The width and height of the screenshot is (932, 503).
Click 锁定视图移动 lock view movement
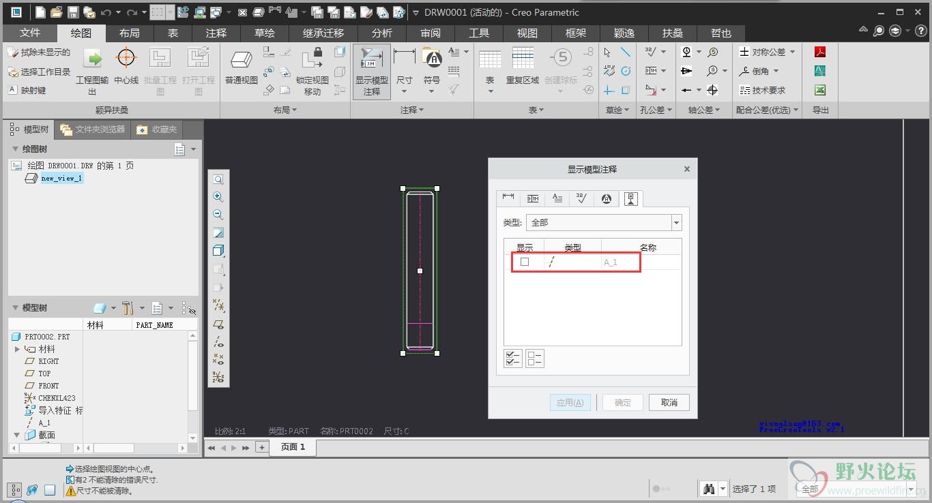(x=312, y=72)
